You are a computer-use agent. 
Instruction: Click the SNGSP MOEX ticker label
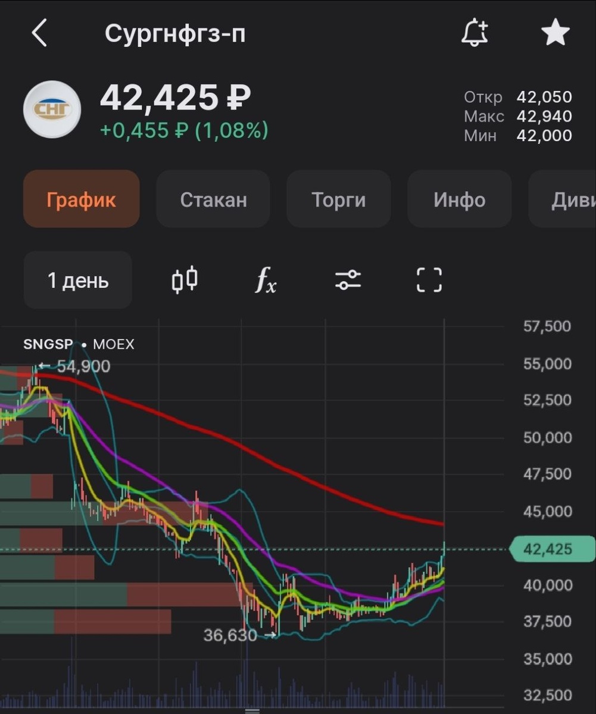click(79, 344)
